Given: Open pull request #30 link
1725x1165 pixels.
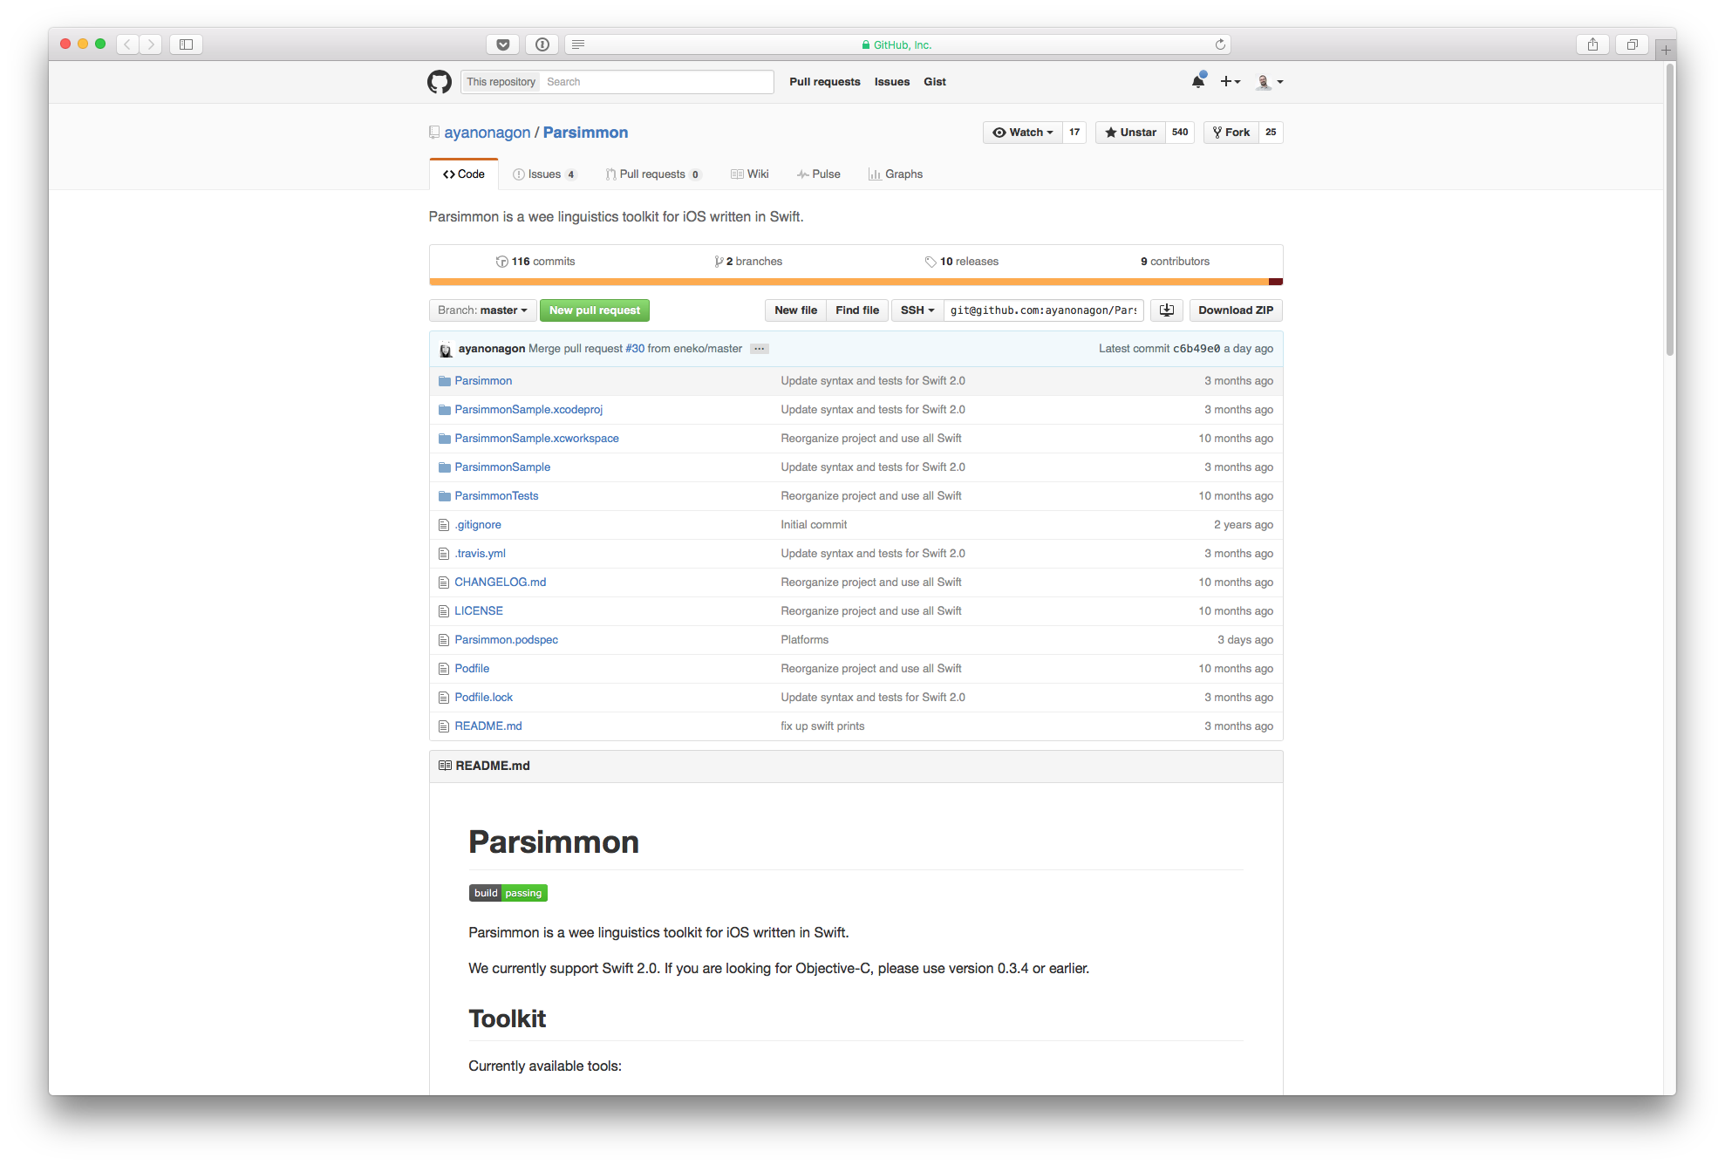Looking at the screenshot, I should click(x=635, y=349).
